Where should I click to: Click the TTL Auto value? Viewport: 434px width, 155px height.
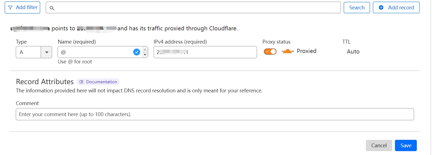(x=353, y=52)
